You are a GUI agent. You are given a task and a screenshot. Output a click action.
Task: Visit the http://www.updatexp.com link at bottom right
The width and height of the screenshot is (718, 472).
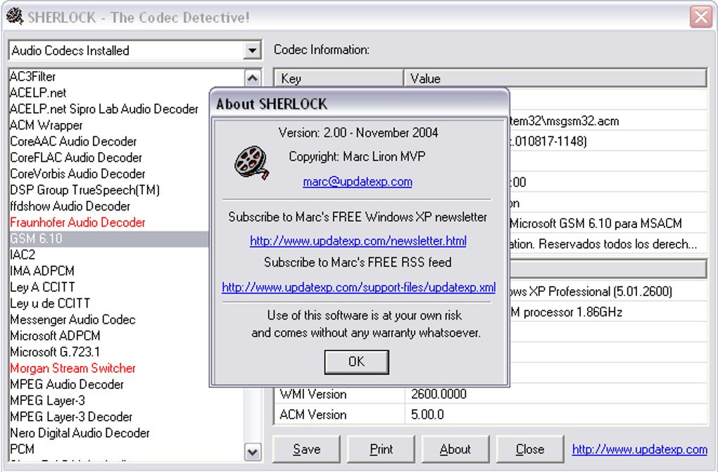[x=640, y=449]
